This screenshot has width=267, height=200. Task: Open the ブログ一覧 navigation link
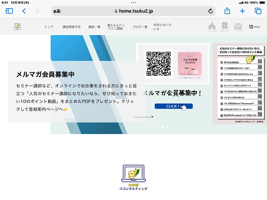[x=140, y=27]
